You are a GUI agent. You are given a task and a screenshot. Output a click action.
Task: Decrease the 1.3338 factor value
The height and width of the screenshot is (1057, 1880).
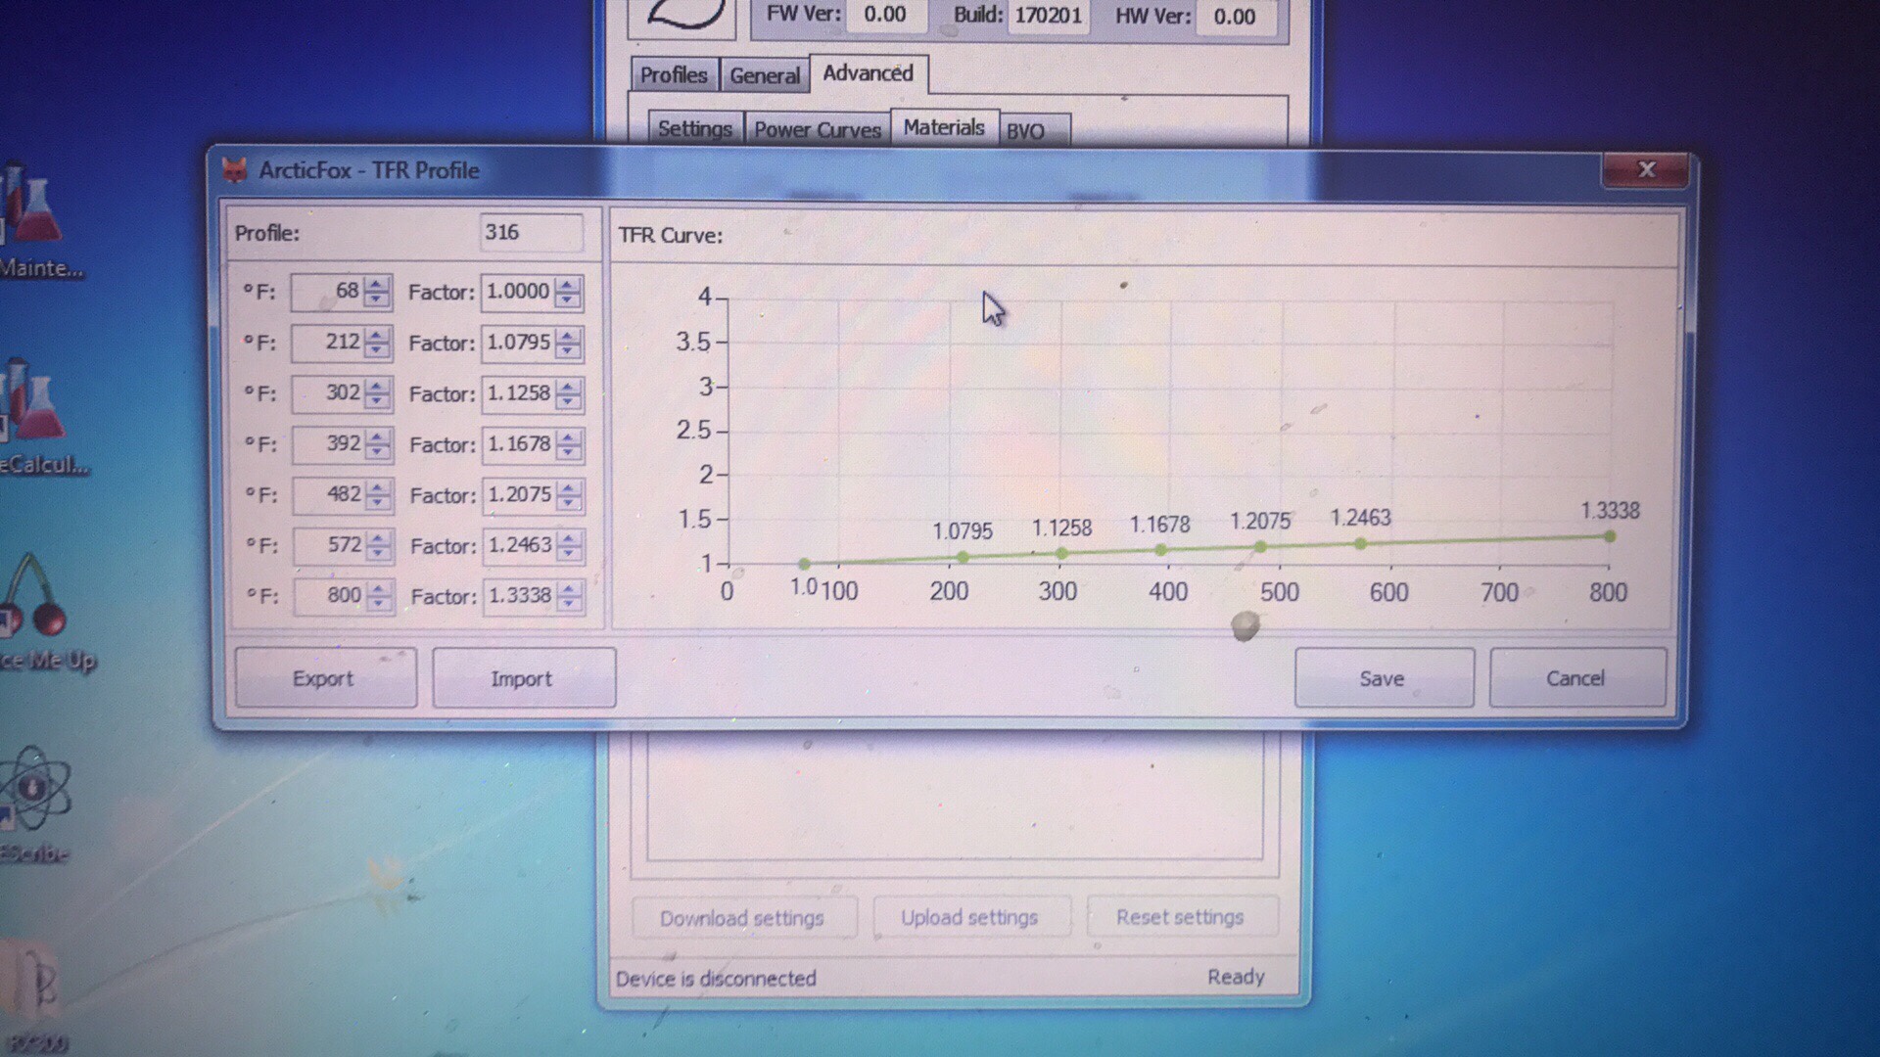coord(570,604)
